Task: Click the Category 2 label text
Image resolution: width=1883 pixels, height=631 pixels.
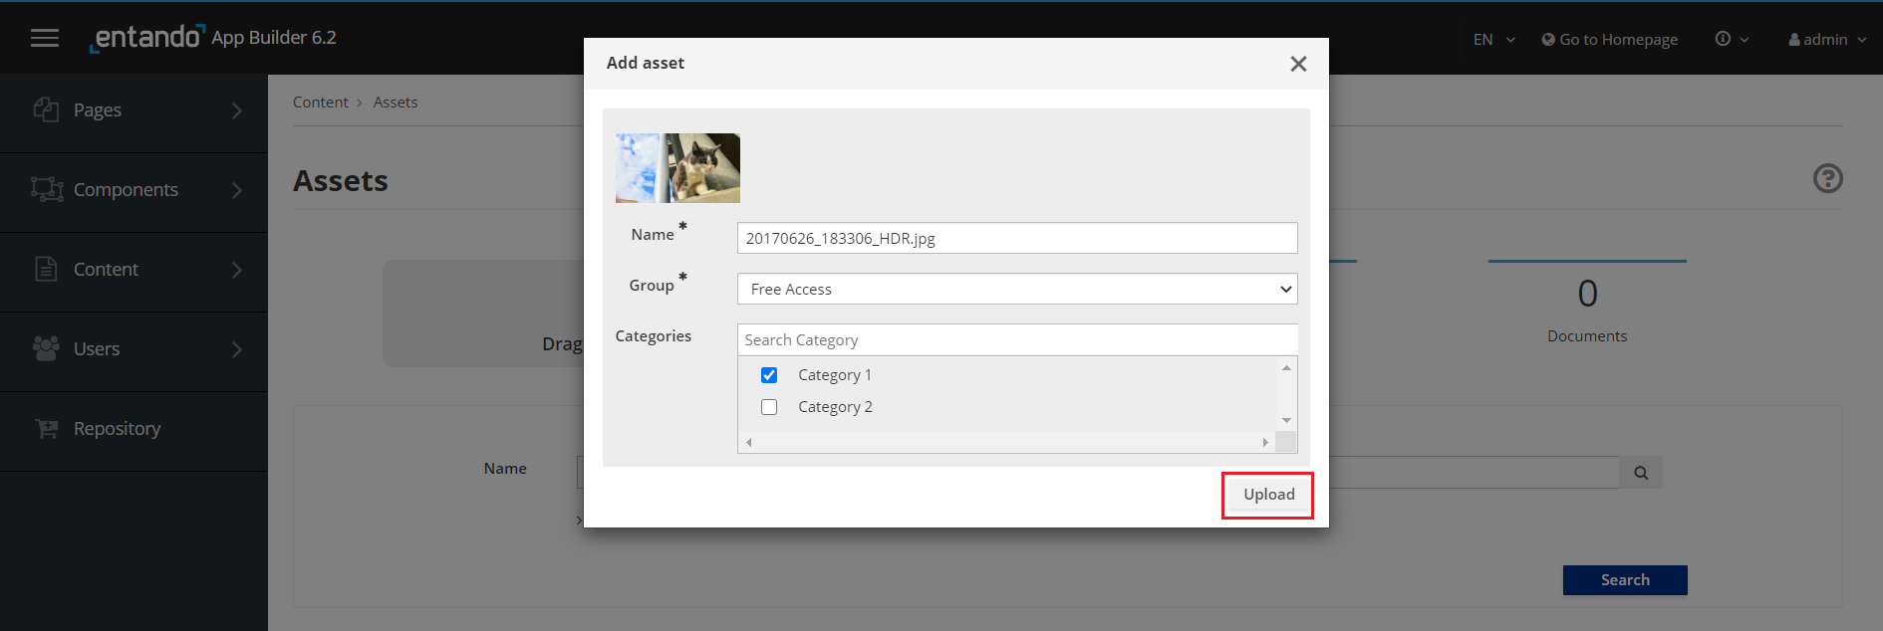Action: tap(835, 407)
